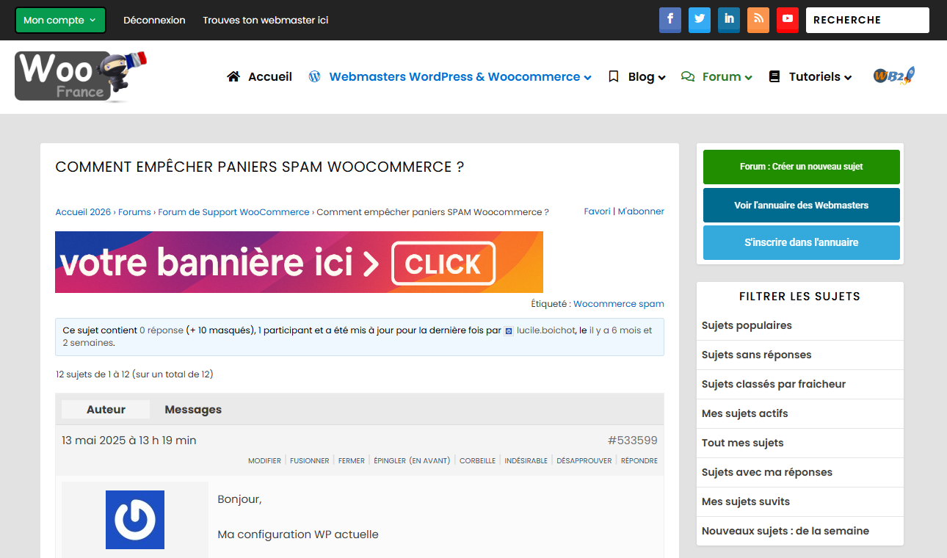
Task: Click the M'abonner subscribe link
Action: (640, 211)
